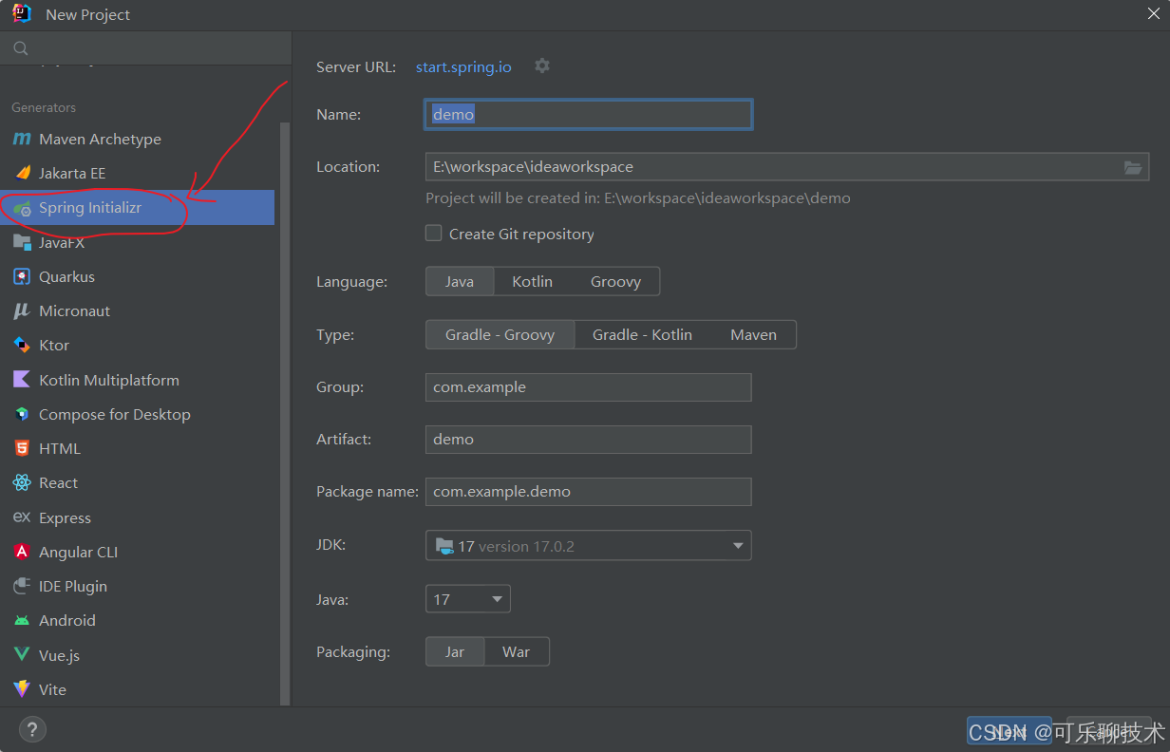Choose the IDE Plugin plug icon
This screenshot has height=752, width=1170.
22,586
